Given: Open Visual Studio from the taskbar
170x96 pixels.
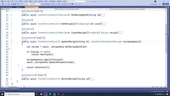Looking at the screenshot, I should tap(46, 94).
